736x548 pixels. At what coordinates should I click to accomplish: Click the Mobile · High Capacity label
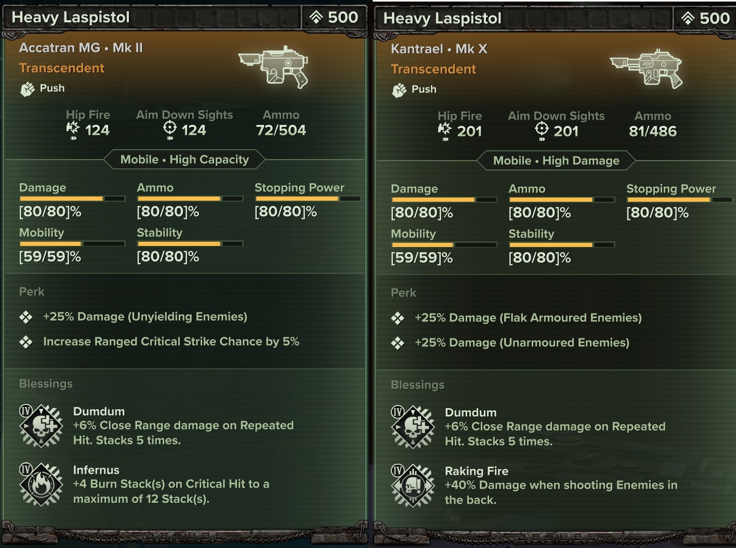185,160
